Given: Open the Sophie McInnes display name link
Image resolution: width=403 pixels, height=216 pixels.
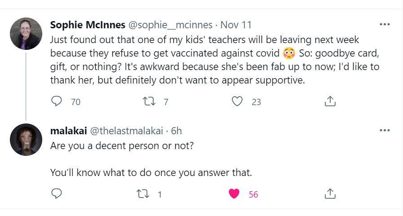Looking at the screenshot, I should click(88, 24).
